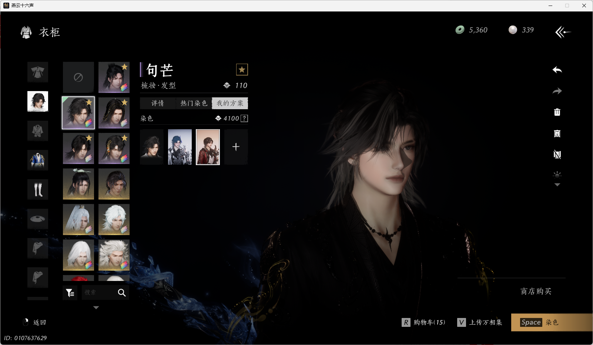Click the trash delete icon
The height and width of the screenshot is (345, 593).
pyautogui.click(x=557, y=112)
